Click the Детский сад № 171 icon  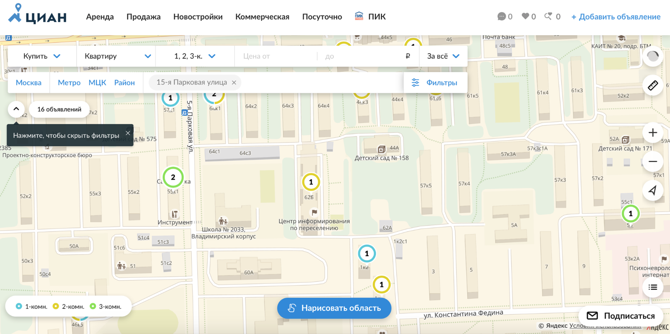[x=626, y=140]
